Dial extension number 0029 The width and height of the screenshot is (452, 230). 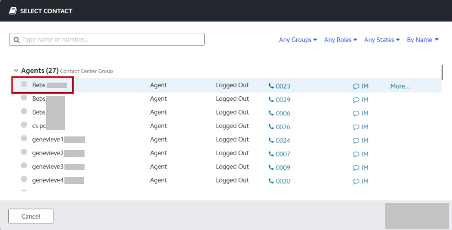point(283,99)
